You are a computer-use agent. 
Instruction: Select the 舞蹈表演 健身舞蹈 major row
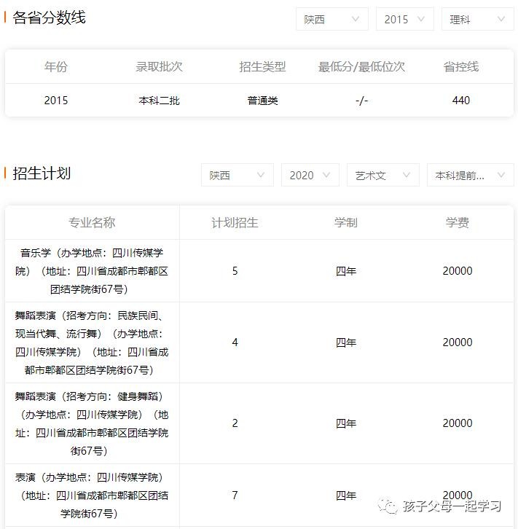tap(92, 423)
